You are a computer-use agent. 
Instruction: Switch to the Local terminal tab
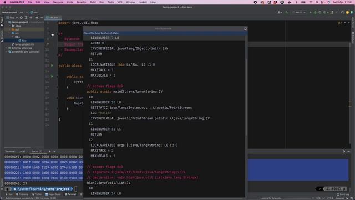click(x=22, y=151)
